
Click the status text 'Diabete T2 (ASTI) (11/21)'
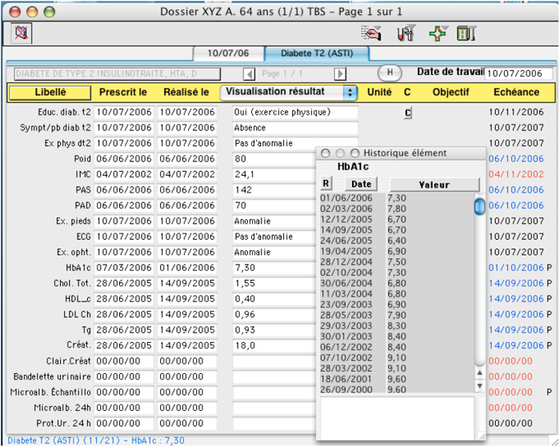(64, 440)
